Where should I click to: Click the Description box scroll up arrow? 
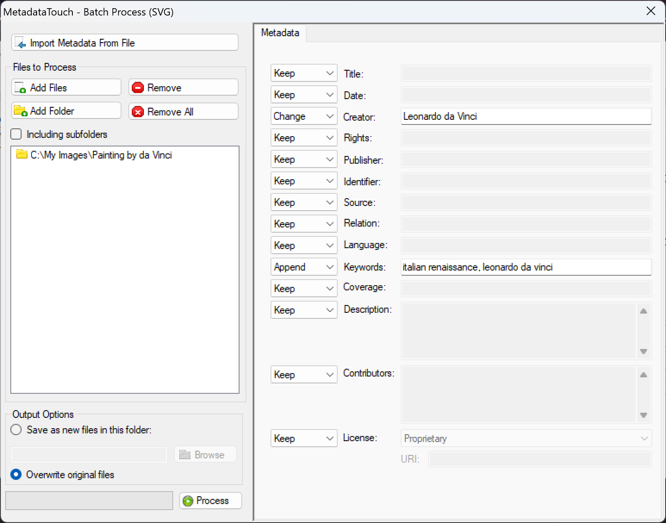point(644,311)
